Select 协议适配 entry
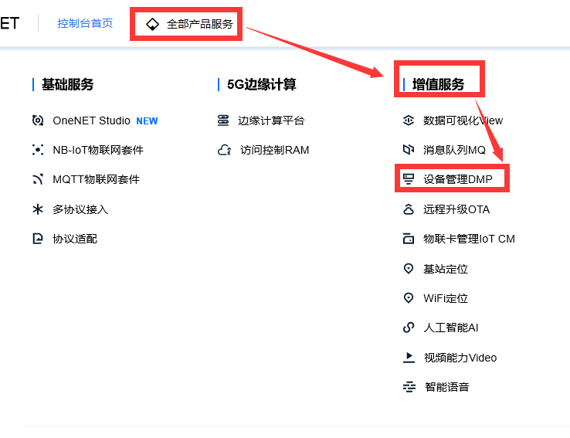The width and height of the screenshot is (570, 438). pyautogui.click(x=75, y=239)
